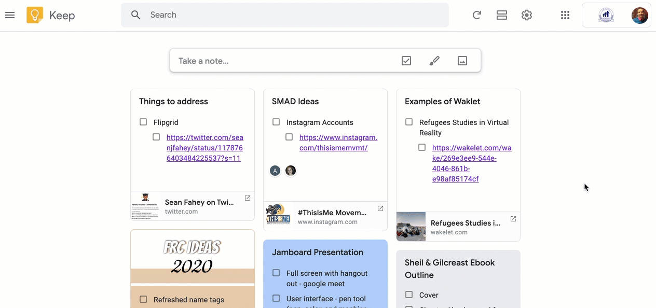Open the Jamboard Presentation note title
656x308 pixels.
point(318,253)
